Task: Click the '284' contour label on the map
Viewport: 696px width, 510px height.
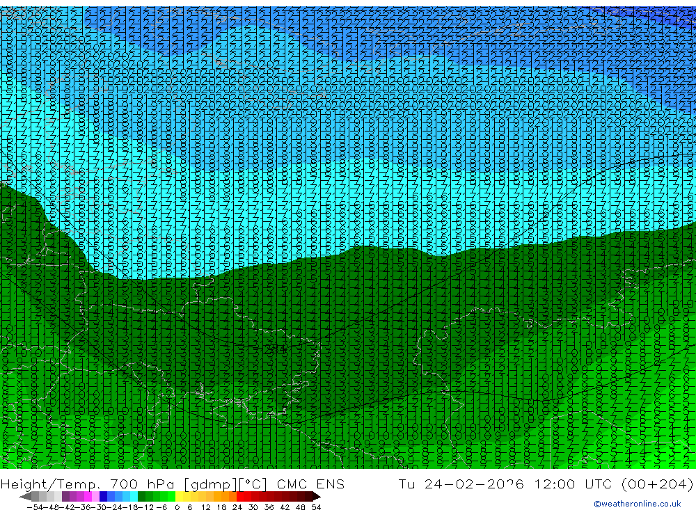Action: pos(275,350)
